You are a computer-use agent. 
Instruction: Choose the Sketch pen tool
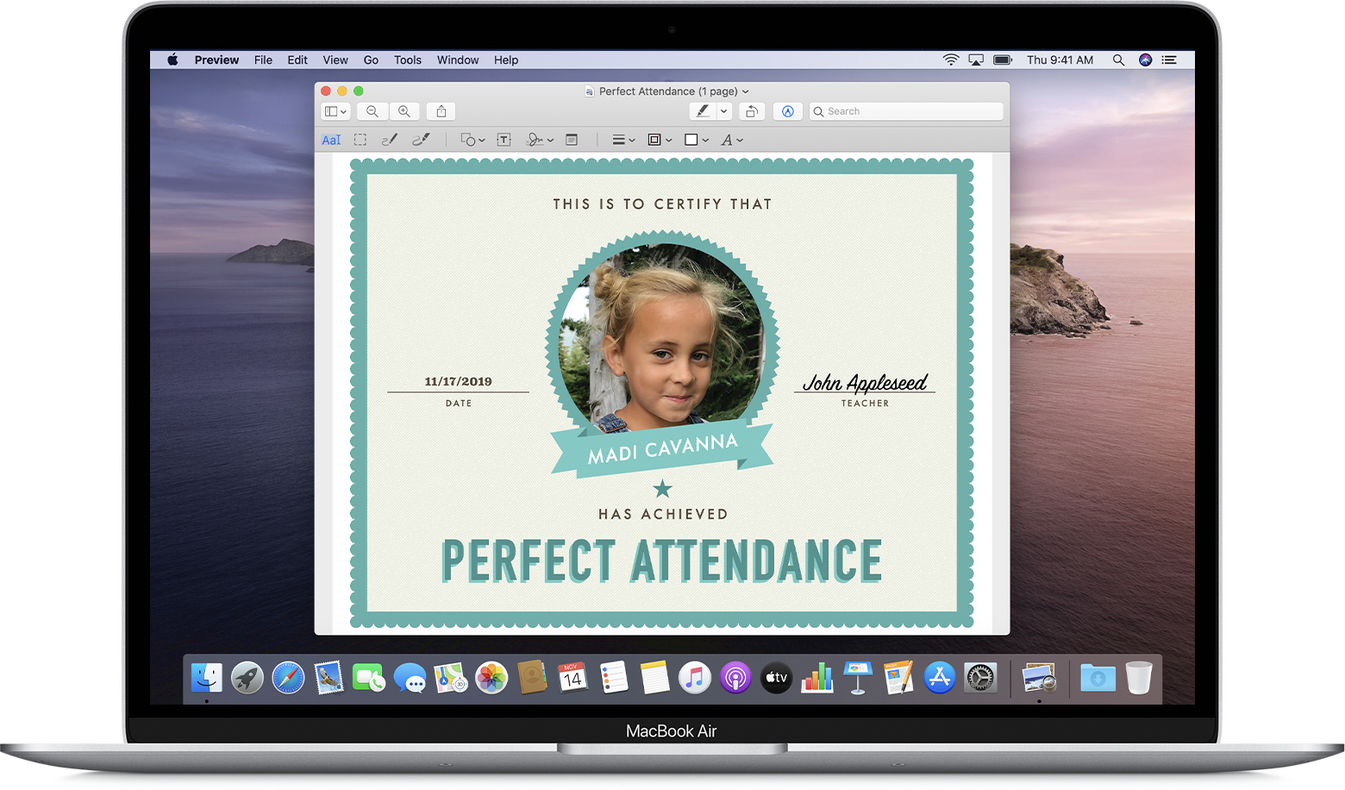[x=390, y=140]
